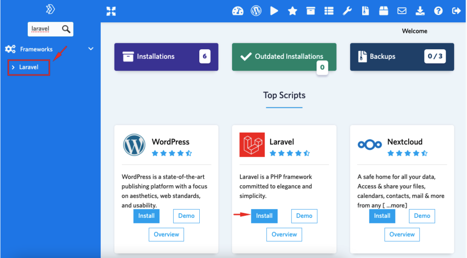Click the Frameworks gears icon

pyautogui.click(x=10, y=49)
